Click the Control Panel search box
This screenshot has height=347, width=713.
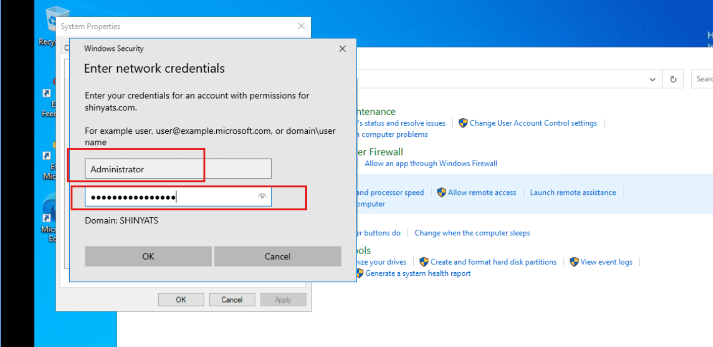(702, 79)
